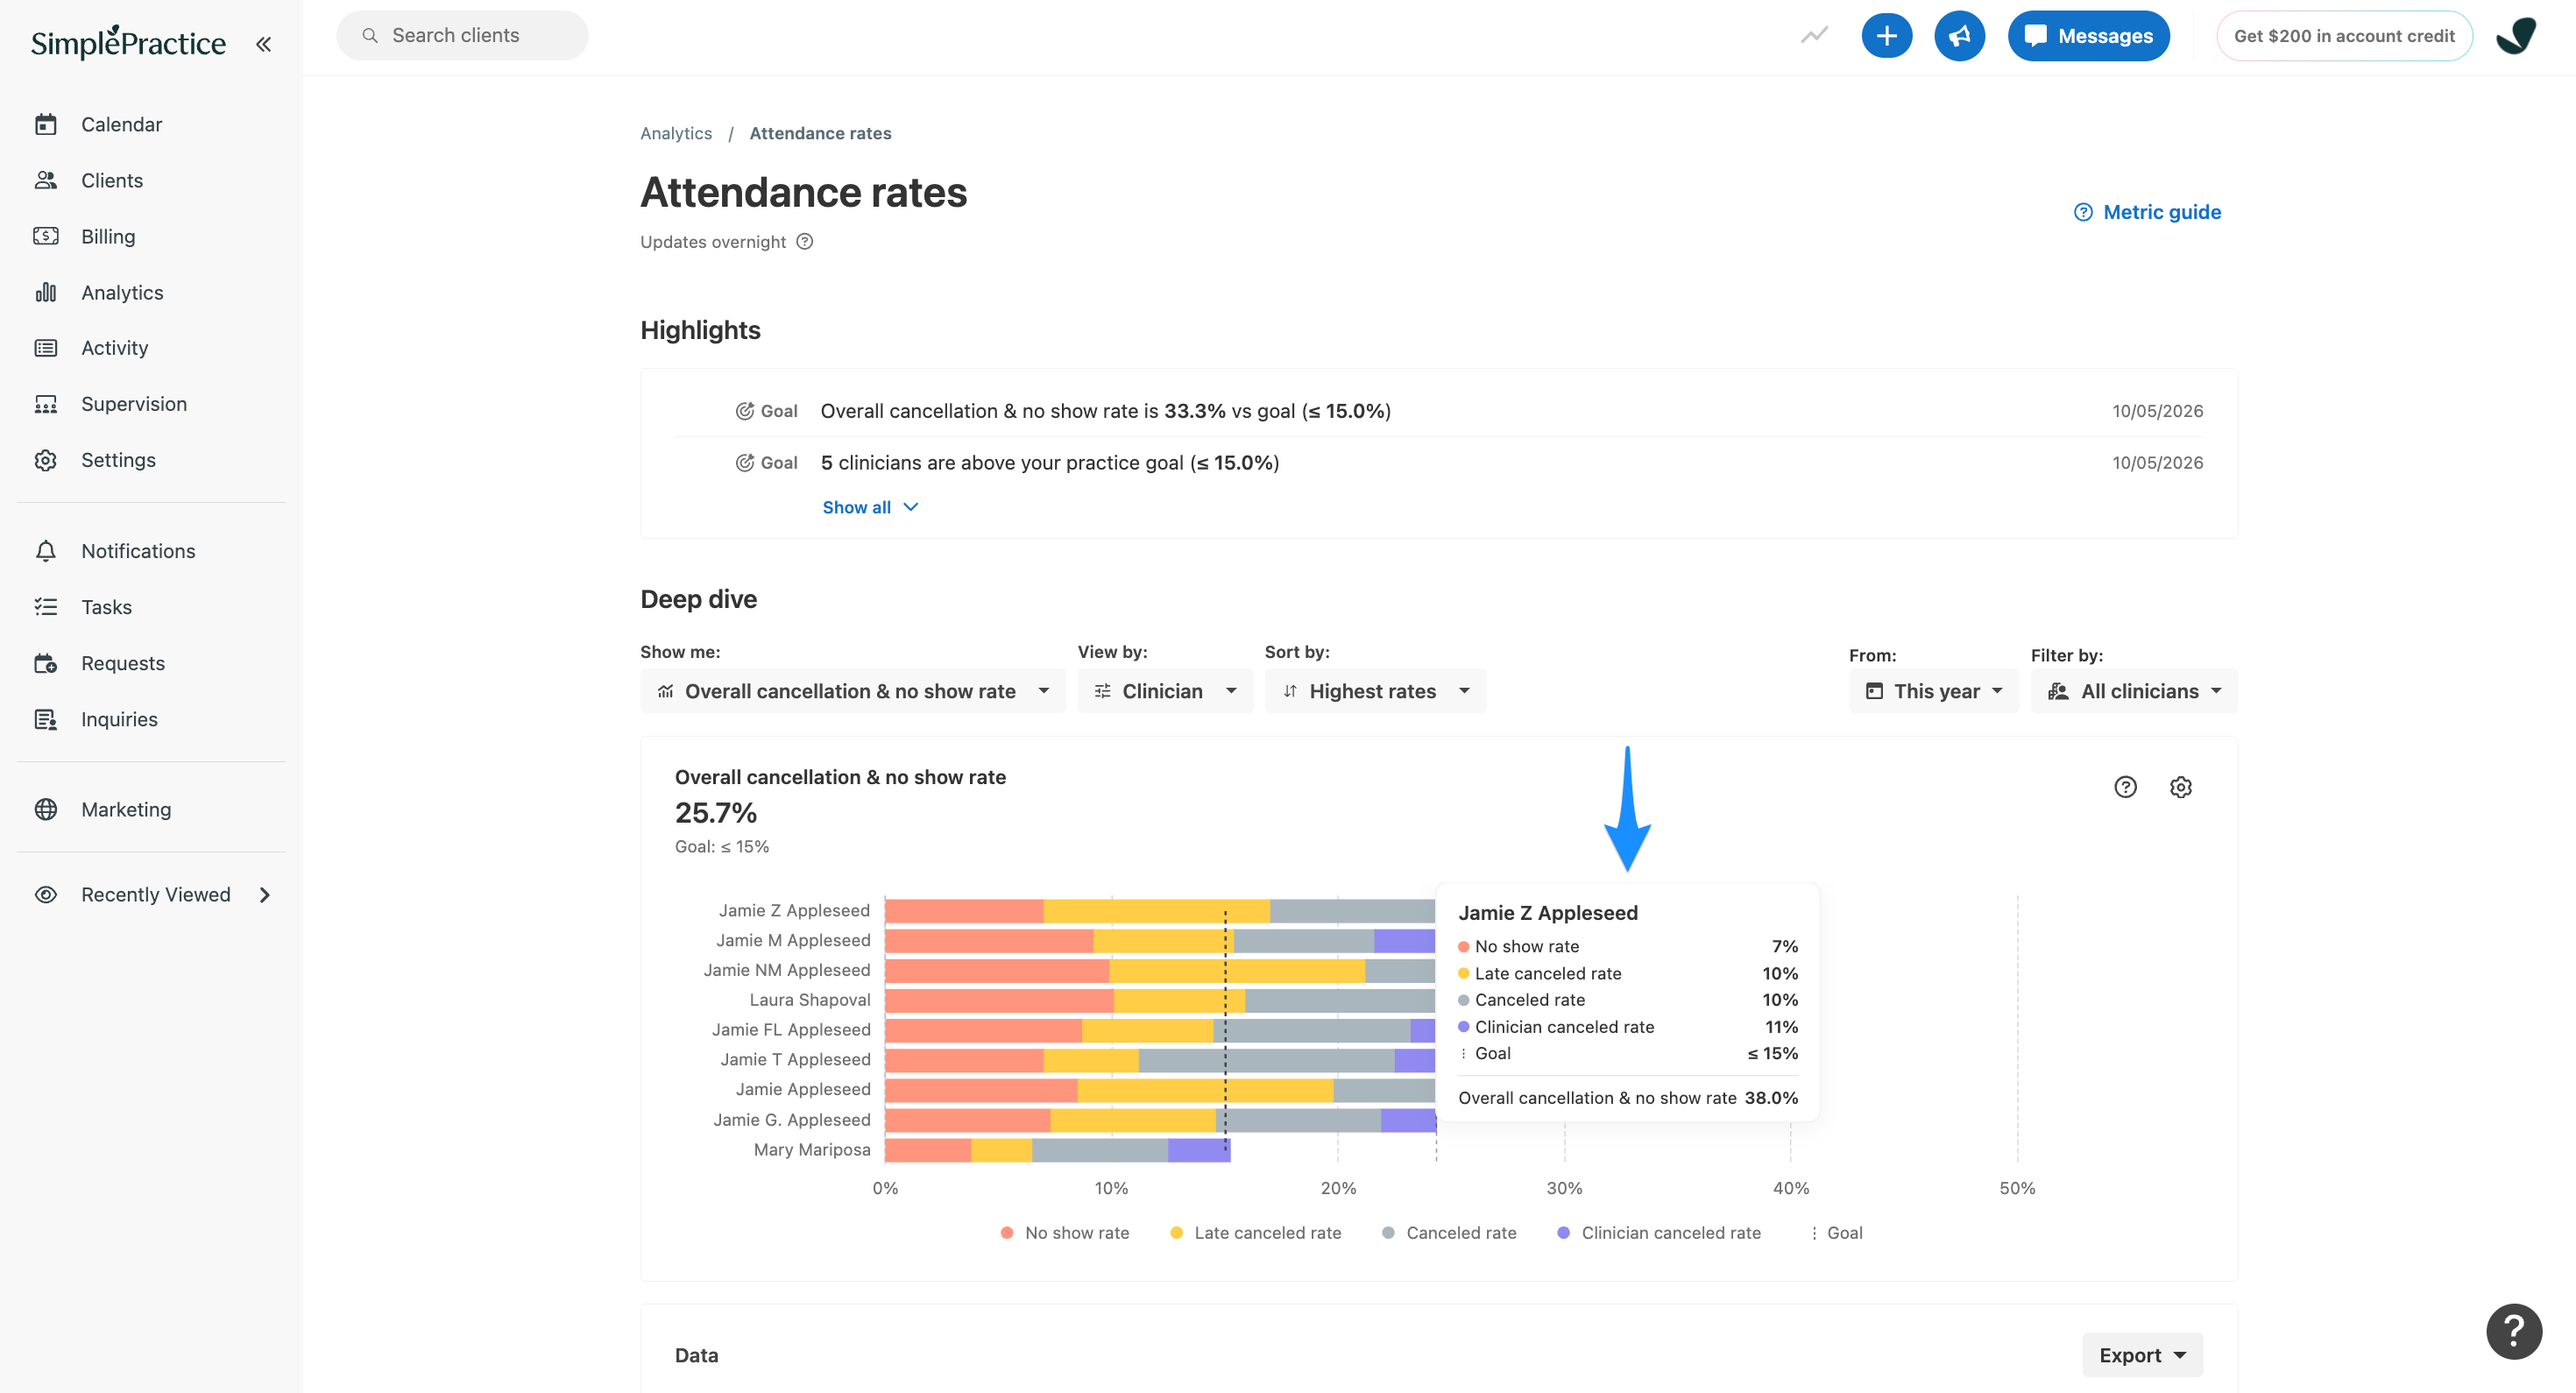Open announcements megaphone icon

1959,36
